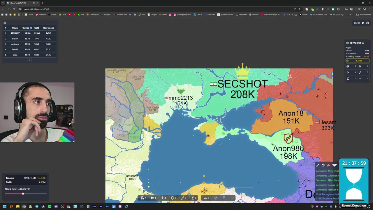Toggle leaderboard via bar chart icon
Screen dimensions: 373x210
5,22
